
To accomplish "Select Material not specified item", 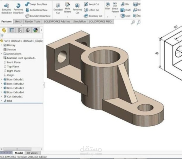I will tap(20, 58).
